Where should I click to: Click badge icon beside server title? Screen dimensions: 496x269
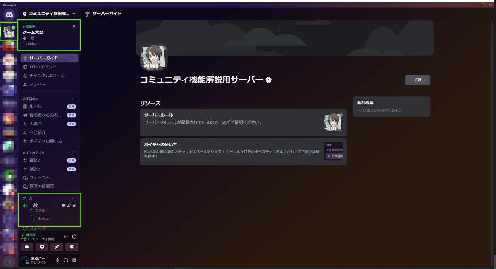[x=269, y=80]
